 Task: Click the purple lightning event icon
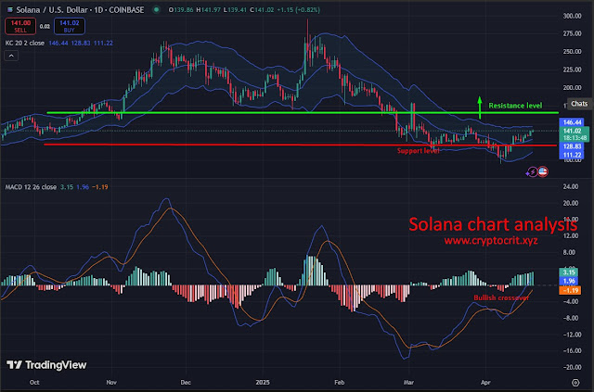coord(532,172)
